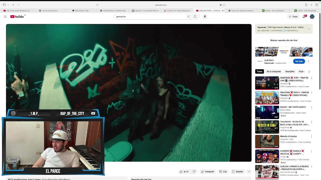Select the Todos filter chip
Viewport: 321px width, 180px height.
coord(260,71)
